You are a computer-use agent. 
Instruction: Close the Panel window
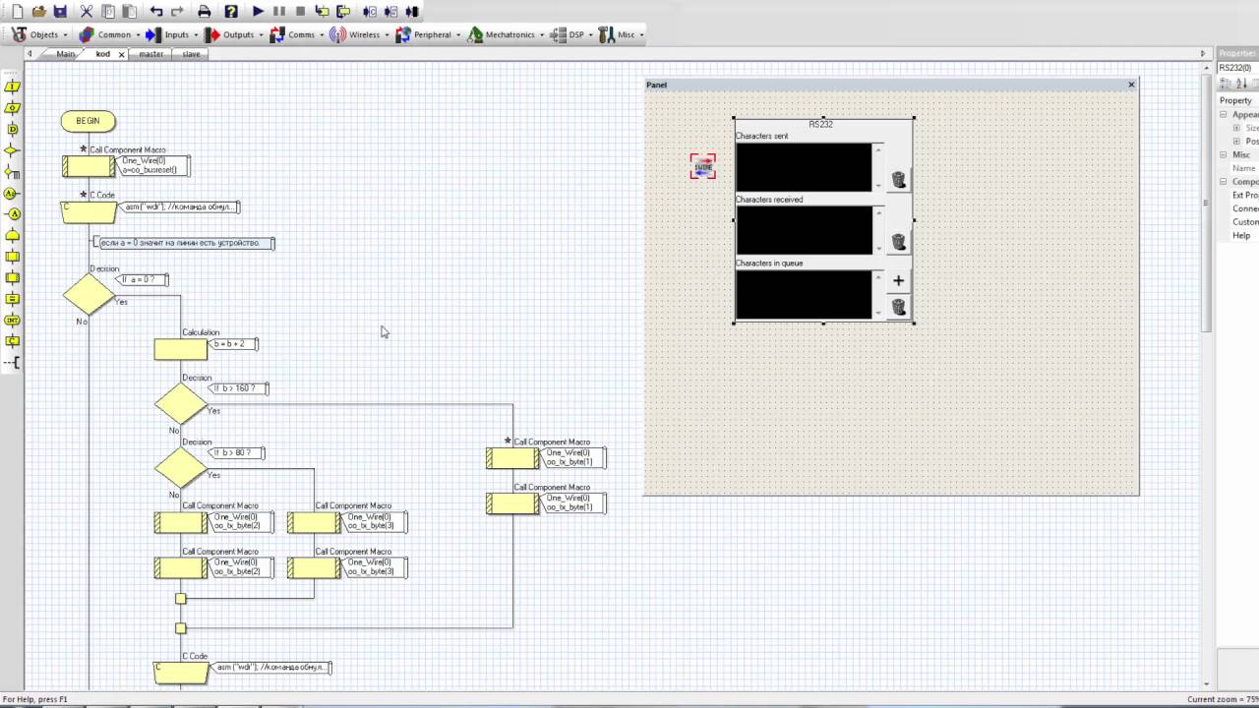1131,85
